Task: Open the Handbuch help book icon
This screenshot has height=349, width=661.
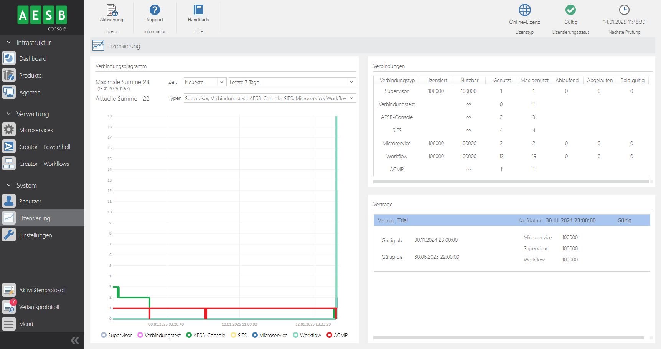Action: (198, 10)
